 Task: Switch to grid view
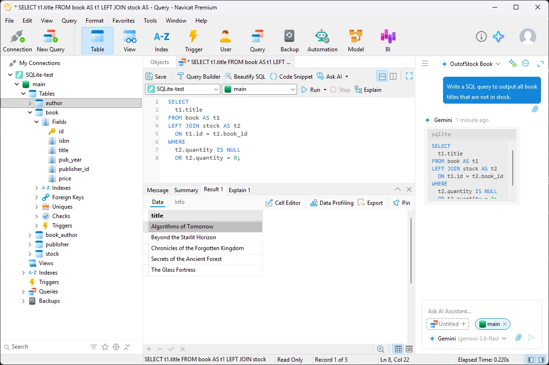pyautogui.click(x=398, y=349)
